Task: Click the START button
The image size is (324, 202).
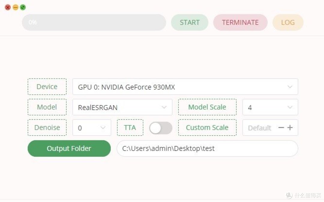Action: pos(190,22)
